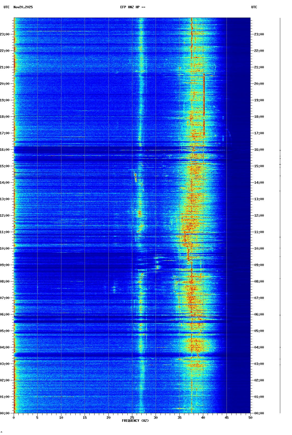Image resolution: width=292 pixels, height=435 pixels.
Task: Select the 04:00 label on right axis
Action: [x=259, y=347]
